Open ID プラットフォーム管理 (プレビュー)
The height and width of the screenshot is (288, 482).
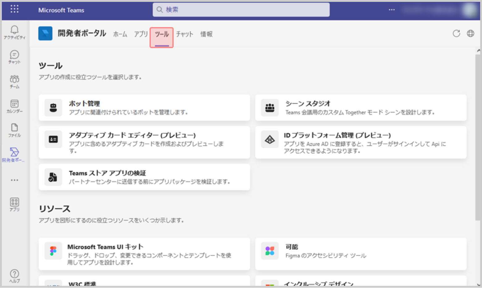(337, 135)
